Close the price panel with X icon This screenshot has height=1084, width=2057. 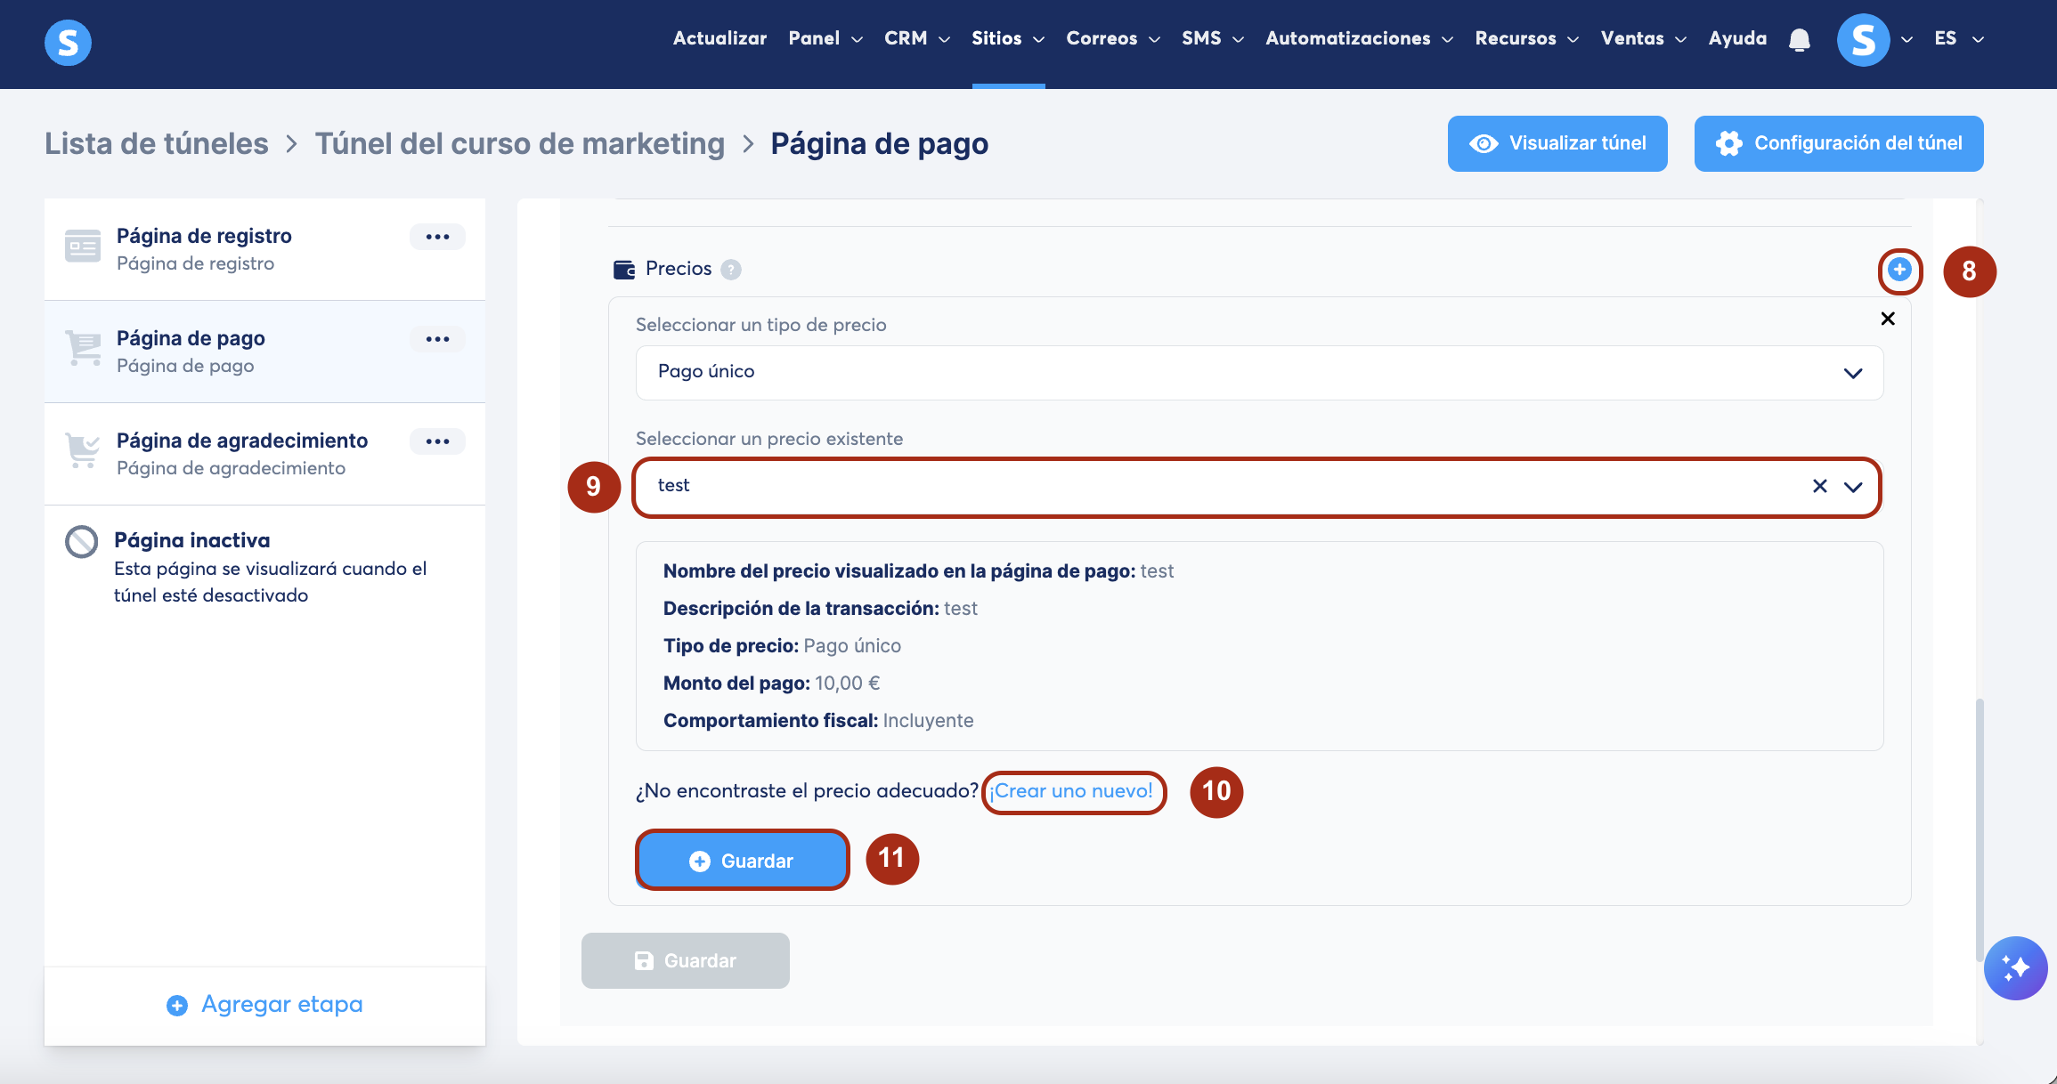[1887, 319]
